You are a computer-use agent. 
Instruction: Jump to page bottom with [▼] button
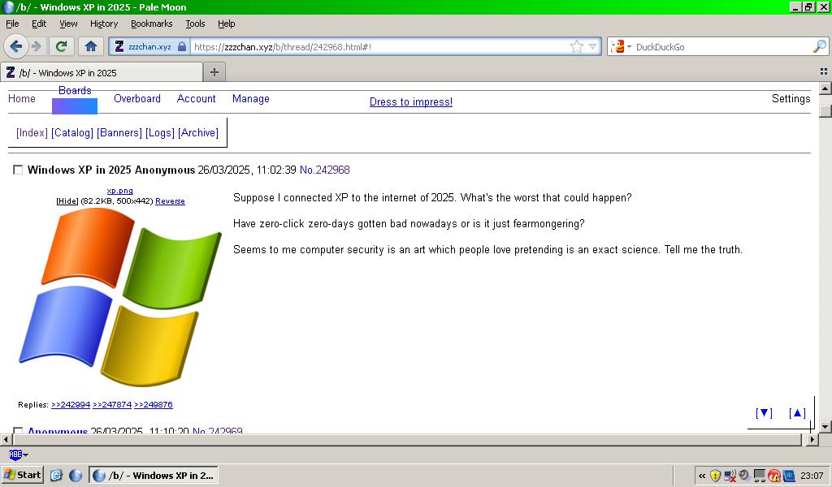tap(764, 413)
